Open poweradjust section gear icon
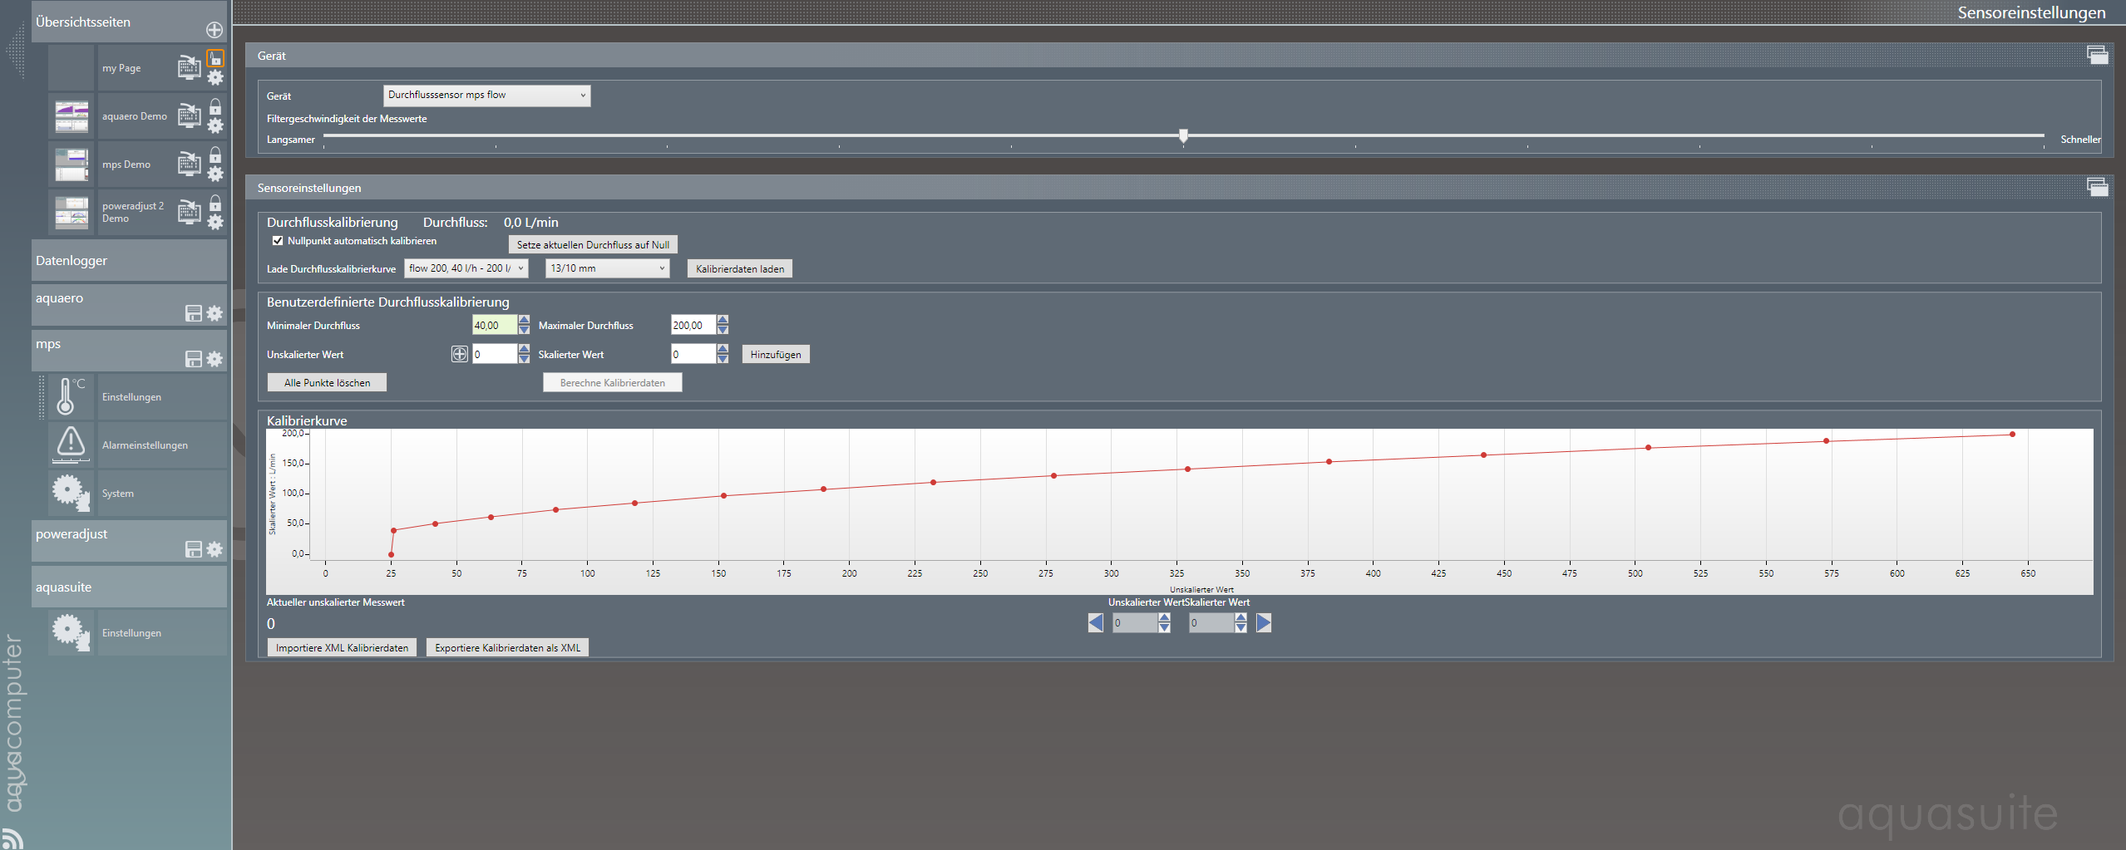This screenshot has width=2126, height=850. [x=215, y=549]
